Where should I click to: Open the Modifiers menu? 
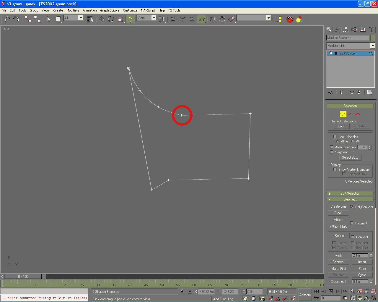click(x=73, y=10)
